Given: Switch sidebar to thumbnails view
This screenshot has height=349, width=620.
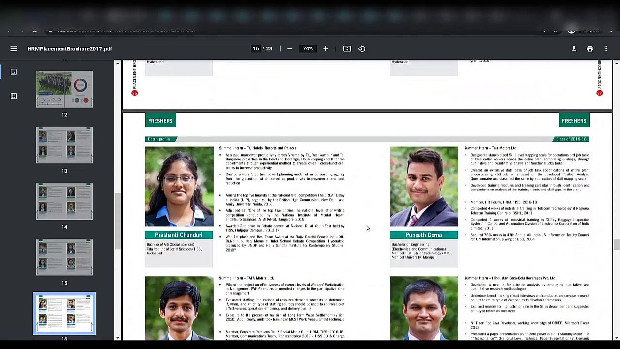Looking at the screenshot, I should pos(14,72).
